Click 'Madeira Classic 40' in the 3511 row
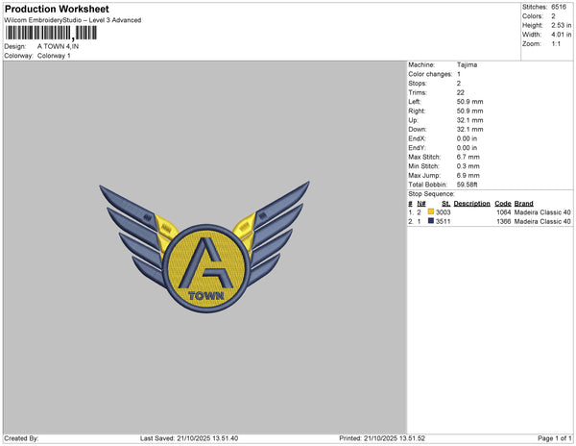The height and width of the screenshot is (446, 576). (x=542, y=221)
